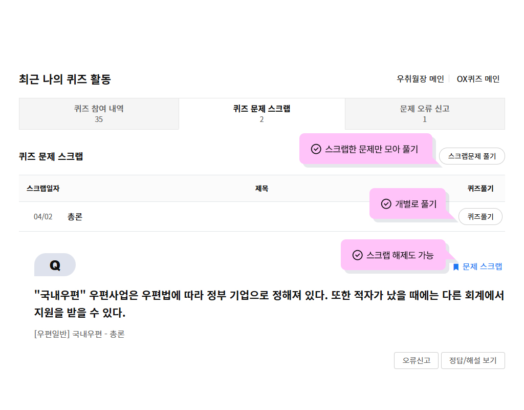Switch to the 문제 오류 신고 tab
Screen dimensions: 524x410
click(425, 114)
